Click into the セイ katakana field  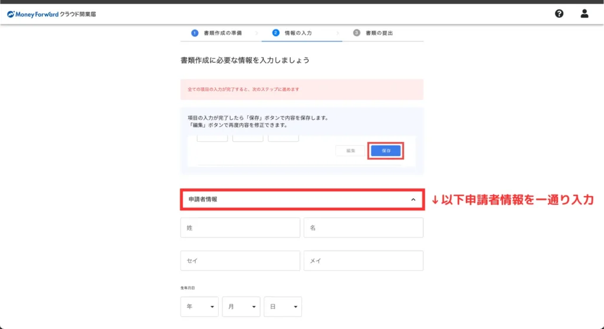click(x=240, y=260)
